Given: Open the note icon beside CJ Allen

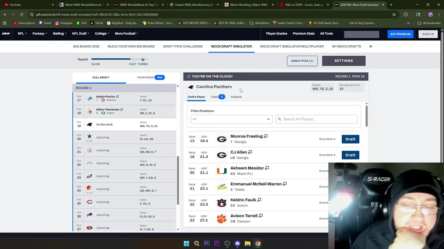Looking at the screenshot, I should click(x=250, y=152).
